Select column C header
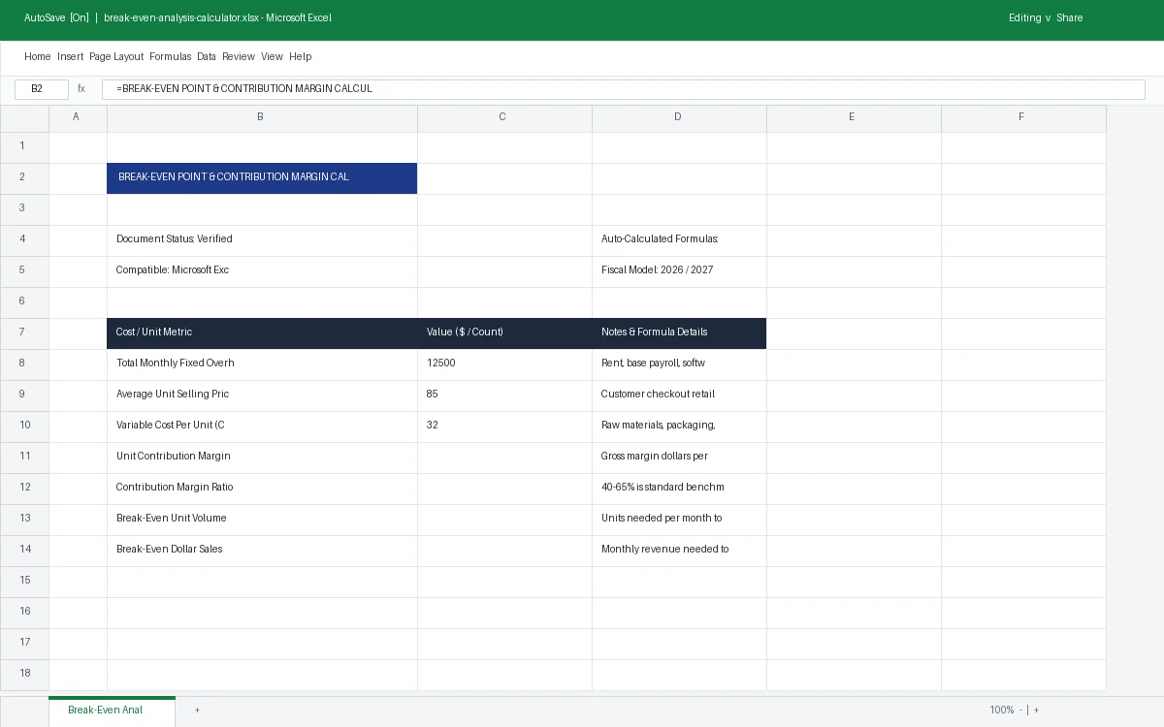This screenshot has height=727, width=1164. coord(504,117)
